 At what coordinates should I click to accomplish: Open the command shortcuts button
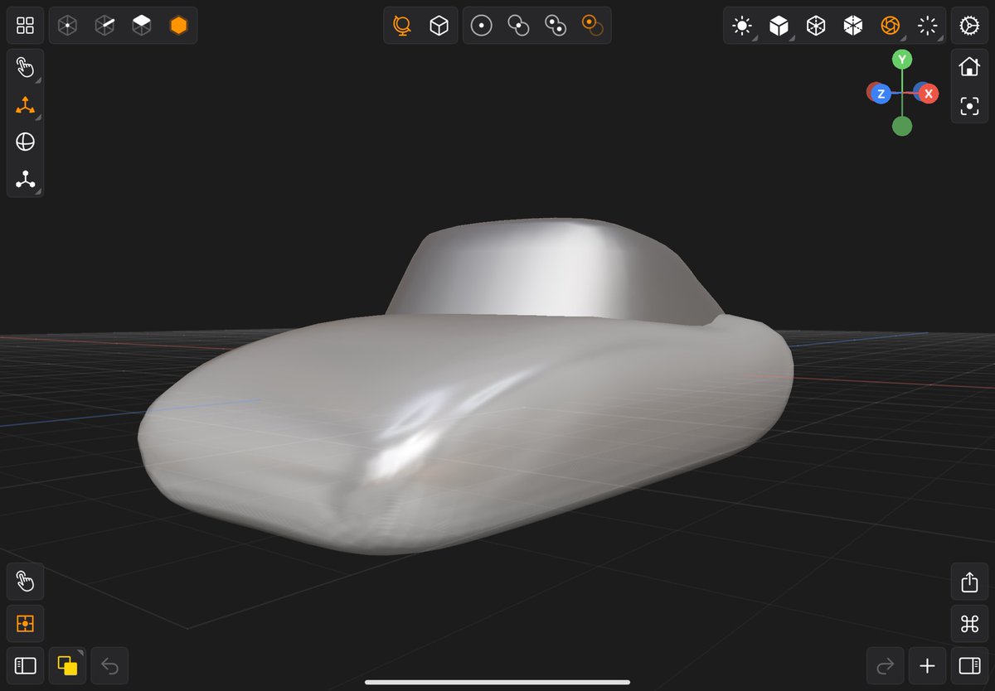[969, 623]
